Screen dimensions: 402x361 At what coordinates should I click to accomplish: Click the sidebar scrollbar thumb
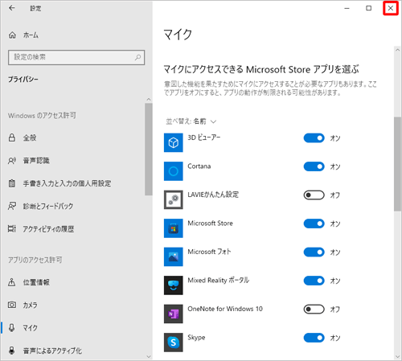pyautogui.click(x=149, y=150)
